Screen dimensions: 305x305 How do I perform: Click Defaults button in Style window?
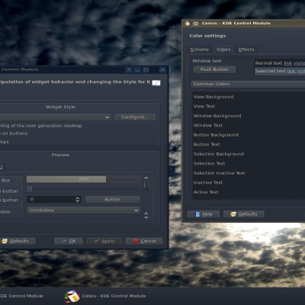18,241
